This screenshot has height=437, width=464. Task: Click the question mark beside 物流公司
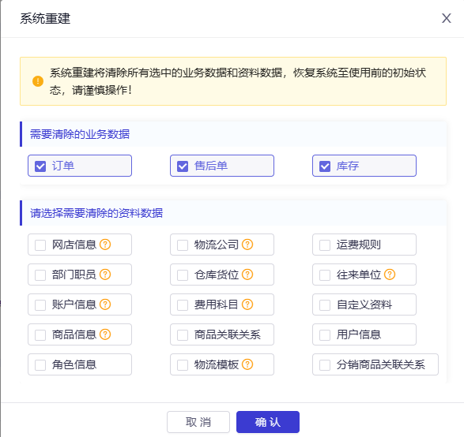pos(247,245)
